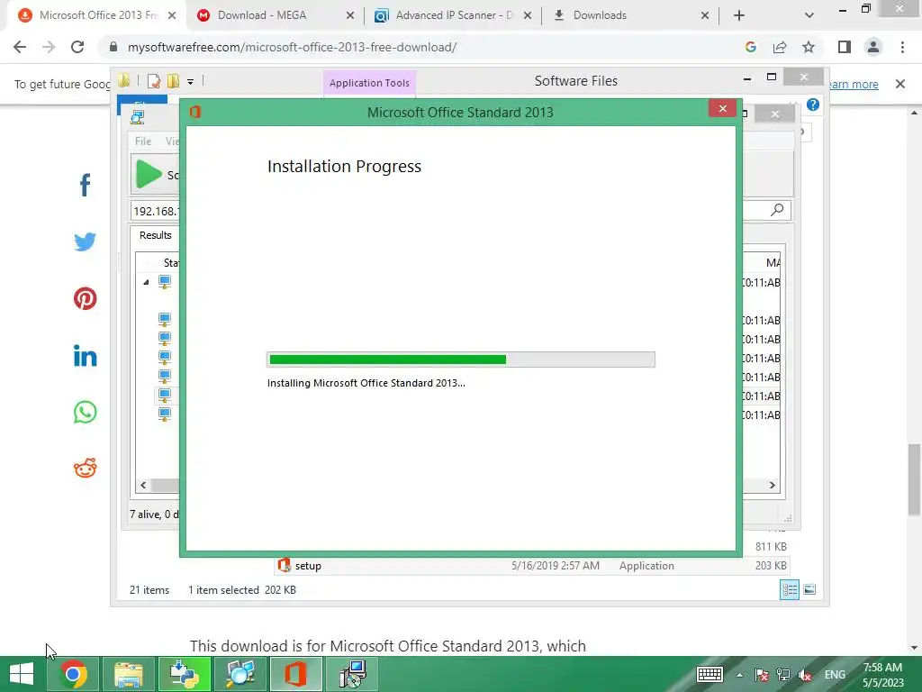This screenshot has width=922, height=692.
Task: Click the Twitter share icon
Action: pos(86,241)
